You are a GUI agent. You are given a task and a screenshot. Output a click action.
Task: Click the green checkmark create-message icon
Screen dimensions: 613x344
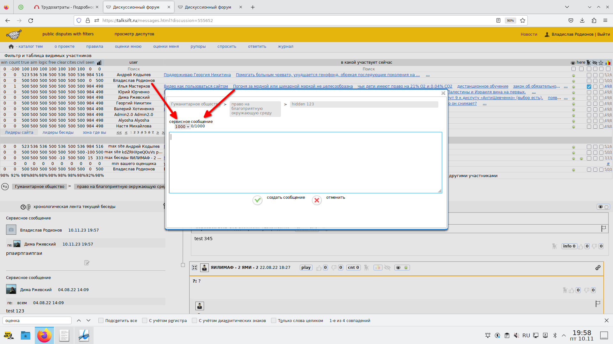coord(257,200)
